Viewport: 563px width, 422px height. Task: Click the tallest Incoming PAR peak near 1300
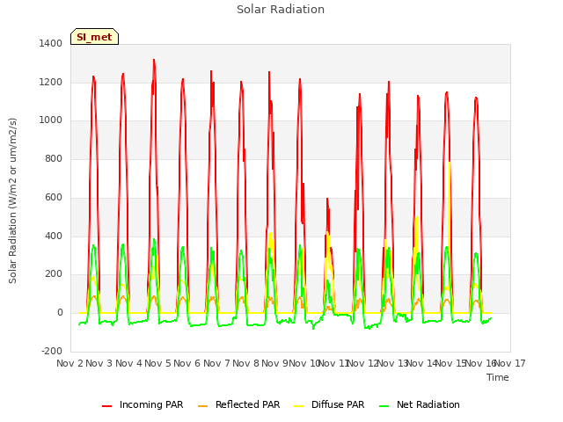click(154, 61)
